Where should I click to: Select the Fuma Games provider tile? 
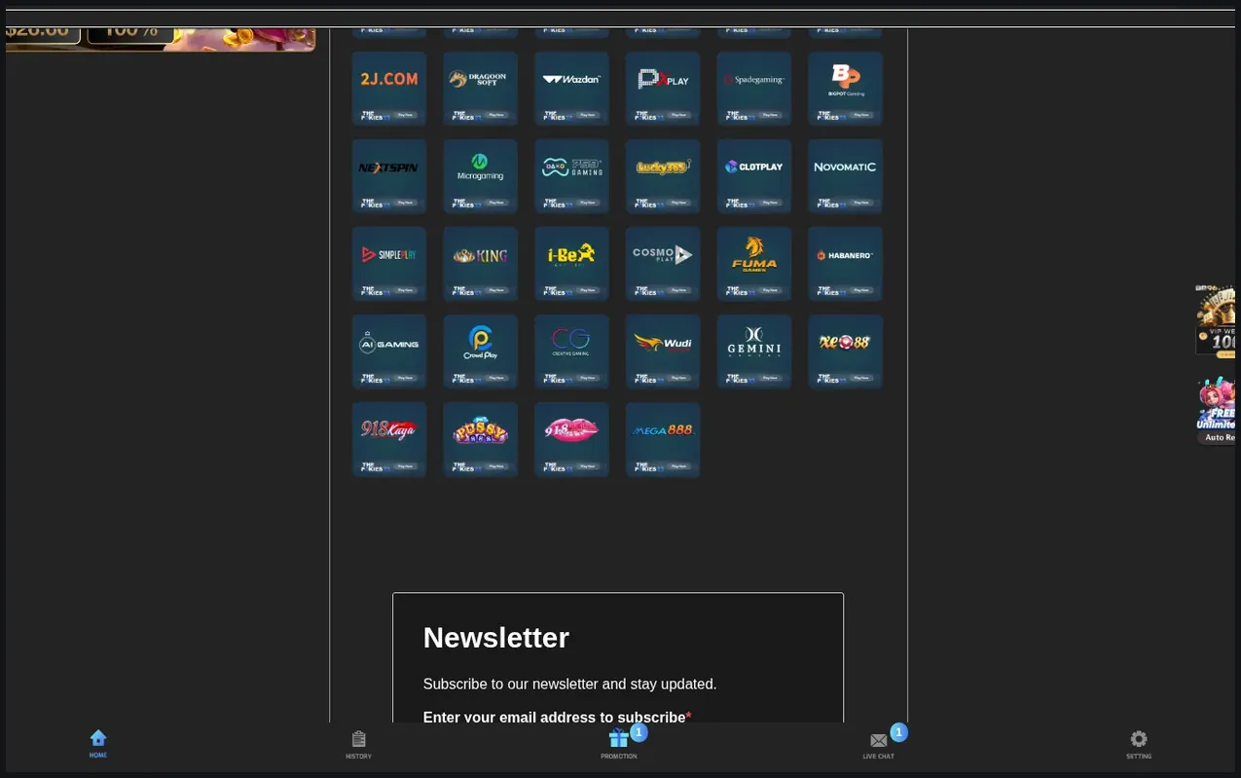754,264
